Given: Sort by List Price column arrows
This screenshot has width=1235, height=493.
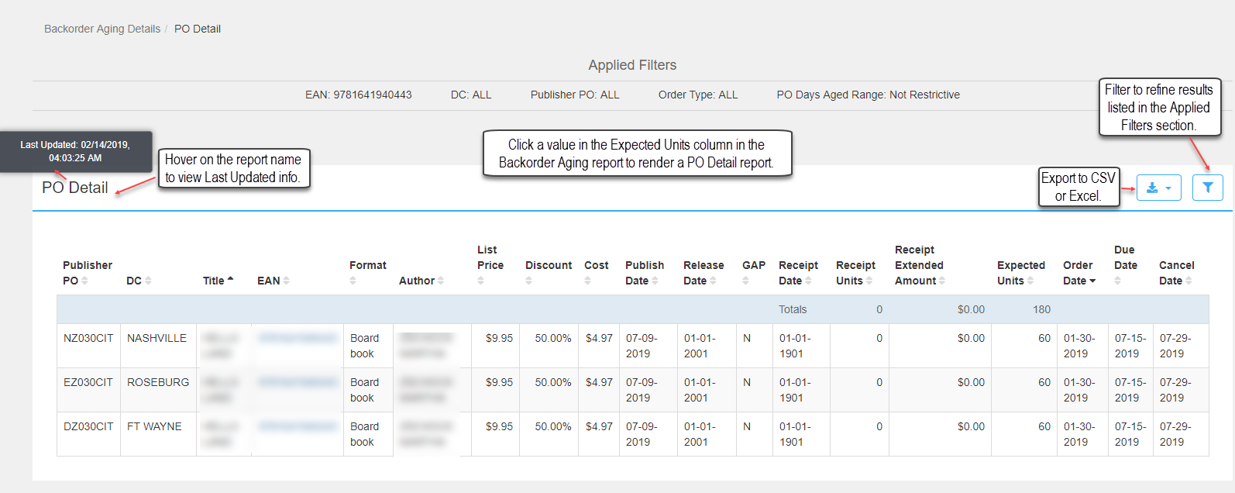Looking at the screenshot, I should [481, 281].
